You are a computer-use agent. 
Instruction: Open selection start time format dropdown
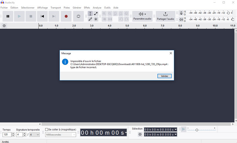[175, 130]
